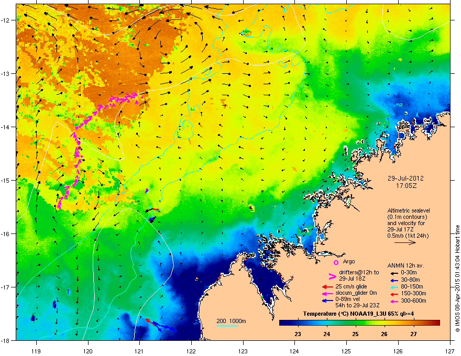The width and height of the screenshot is (461, 356).
Task: Click latitude axis label '-15'
Action: [x=6, y=180]
